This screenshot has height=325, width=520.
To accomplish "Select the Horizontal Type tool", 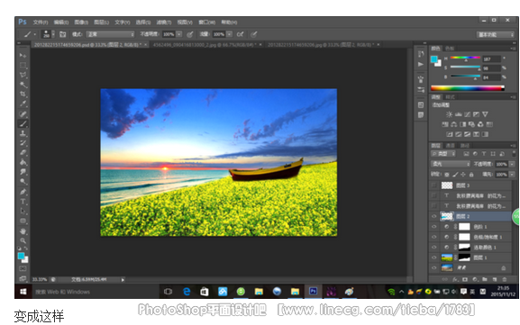I will (x=23, y=202).
